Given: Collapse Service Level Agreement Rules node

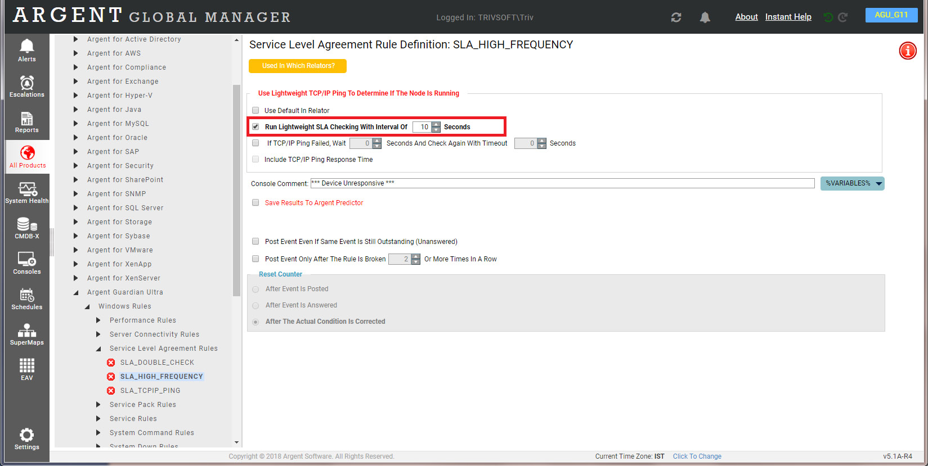Looking at the screenshot, I should click(98, 349).
